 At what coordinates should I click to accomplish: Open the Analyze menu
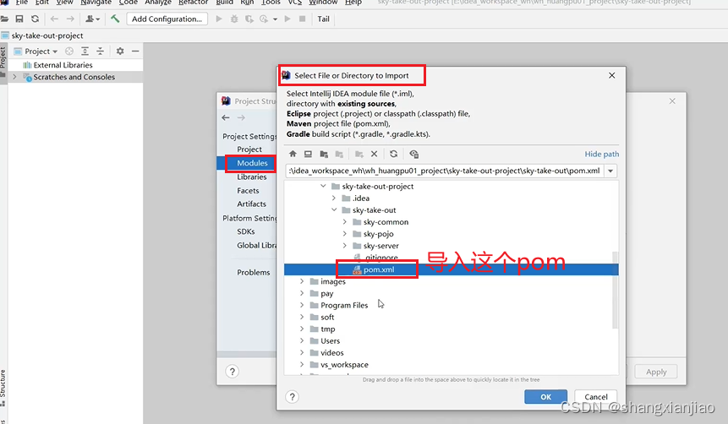[x=158, y=3]
